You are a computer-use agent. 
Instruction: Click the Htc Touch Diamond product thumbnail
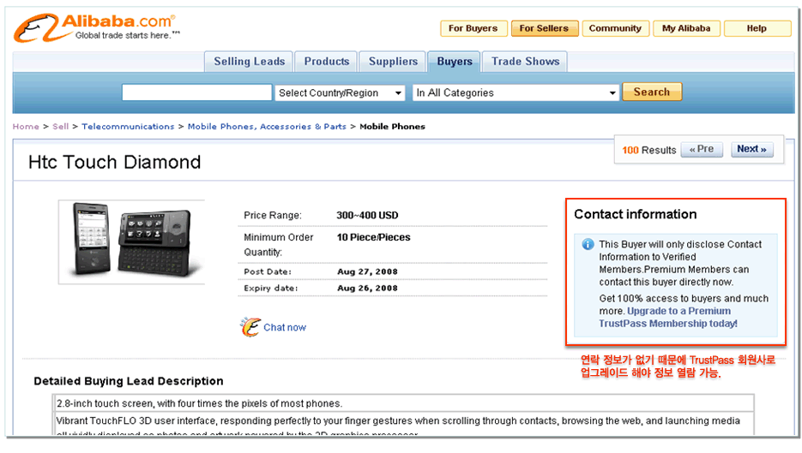coord(132,242)
